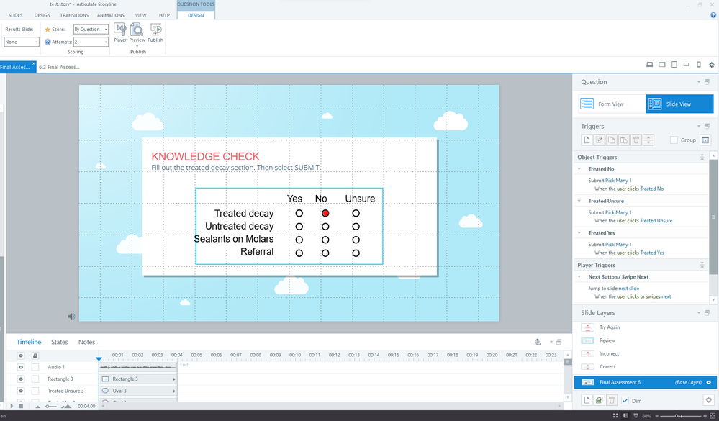719x421 pixels.
Task: Toggle visibility of Final Assessment 6 base layer
Action: pyautogui.click(x=709, y=382)
